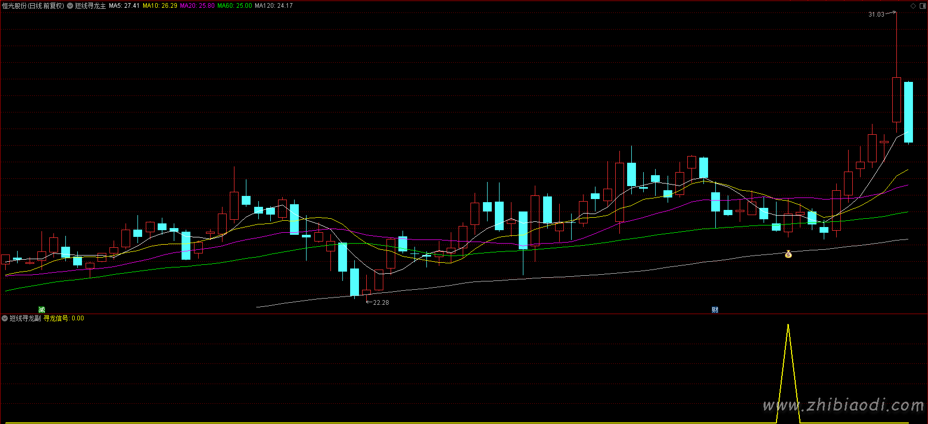The width and height of the screenshot is (928, 424).
Task: Select the magenta MA20 label
Action: (x=197, y=6)
